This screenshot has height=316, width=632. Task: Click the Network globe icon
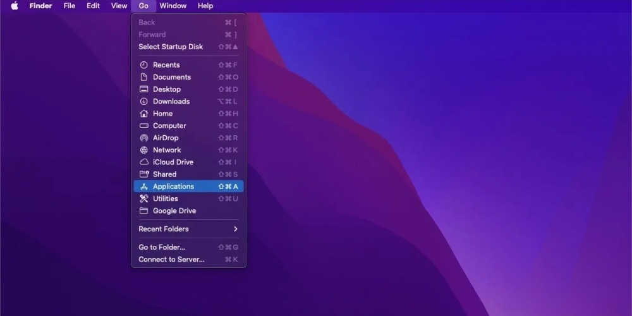click(x=143, y=150)
